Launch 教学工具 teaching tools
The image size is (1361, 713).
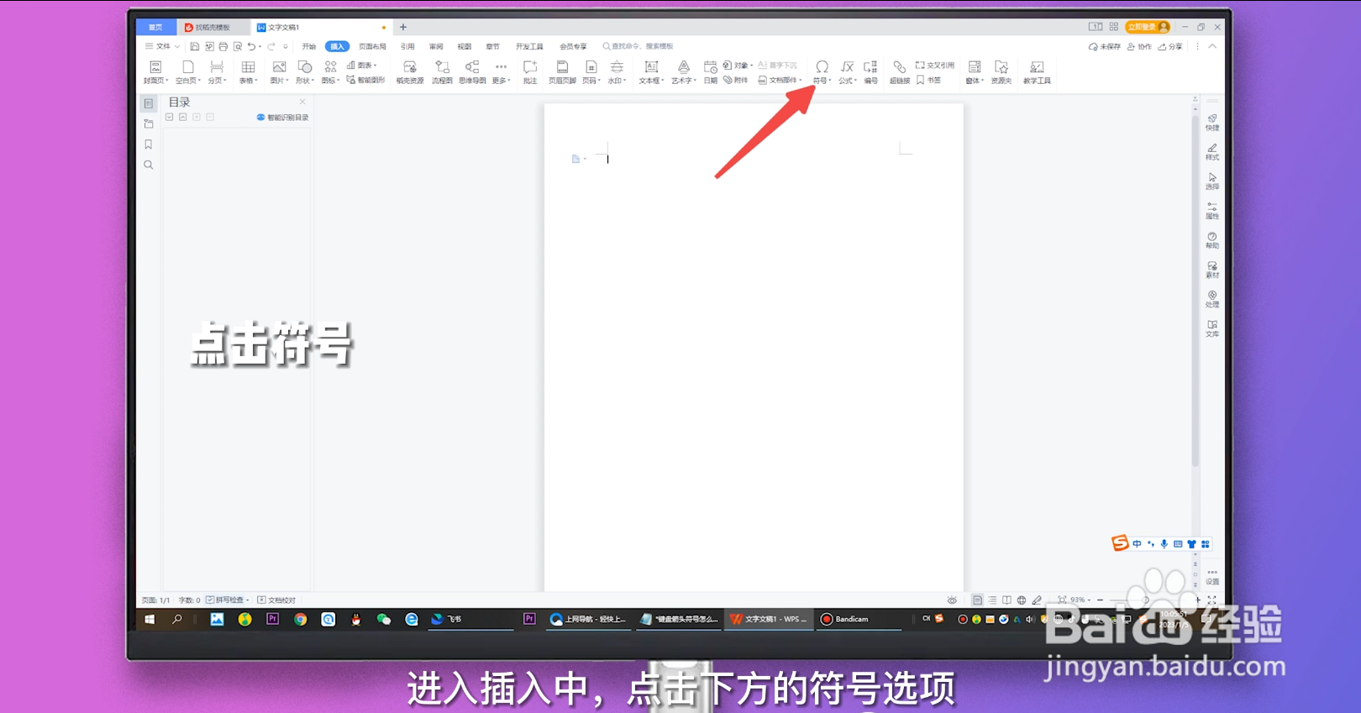point(1037,71)
